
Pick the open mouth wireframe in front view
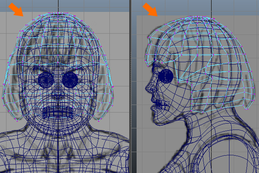57,112
